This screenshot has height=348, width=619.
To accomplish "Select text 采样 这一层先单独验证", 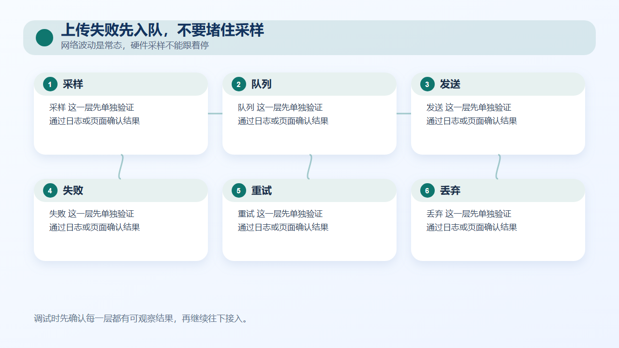I will click(92, 107).
